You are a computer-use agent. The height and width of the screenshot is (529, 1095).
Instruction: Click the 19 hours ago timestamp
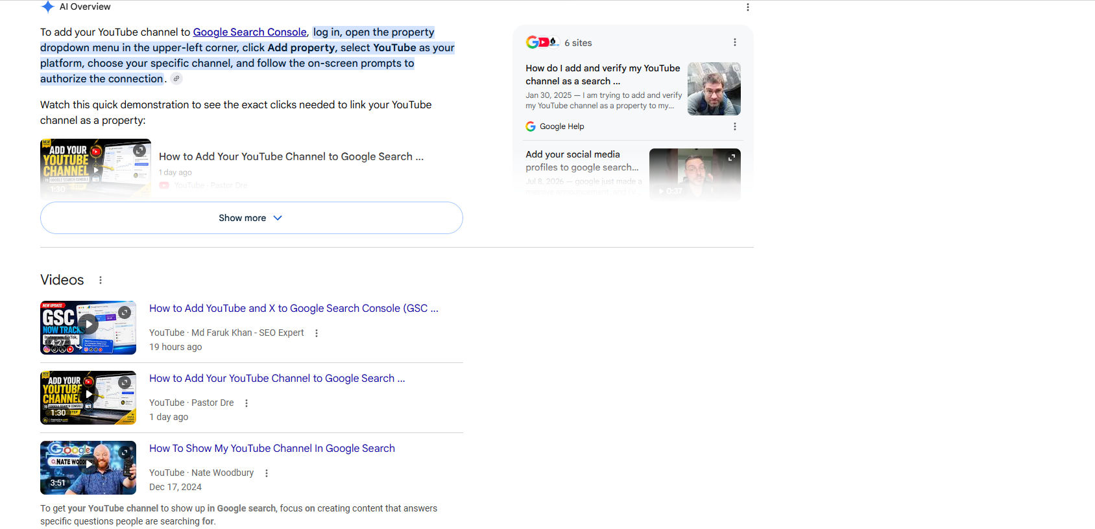[175, 347]
